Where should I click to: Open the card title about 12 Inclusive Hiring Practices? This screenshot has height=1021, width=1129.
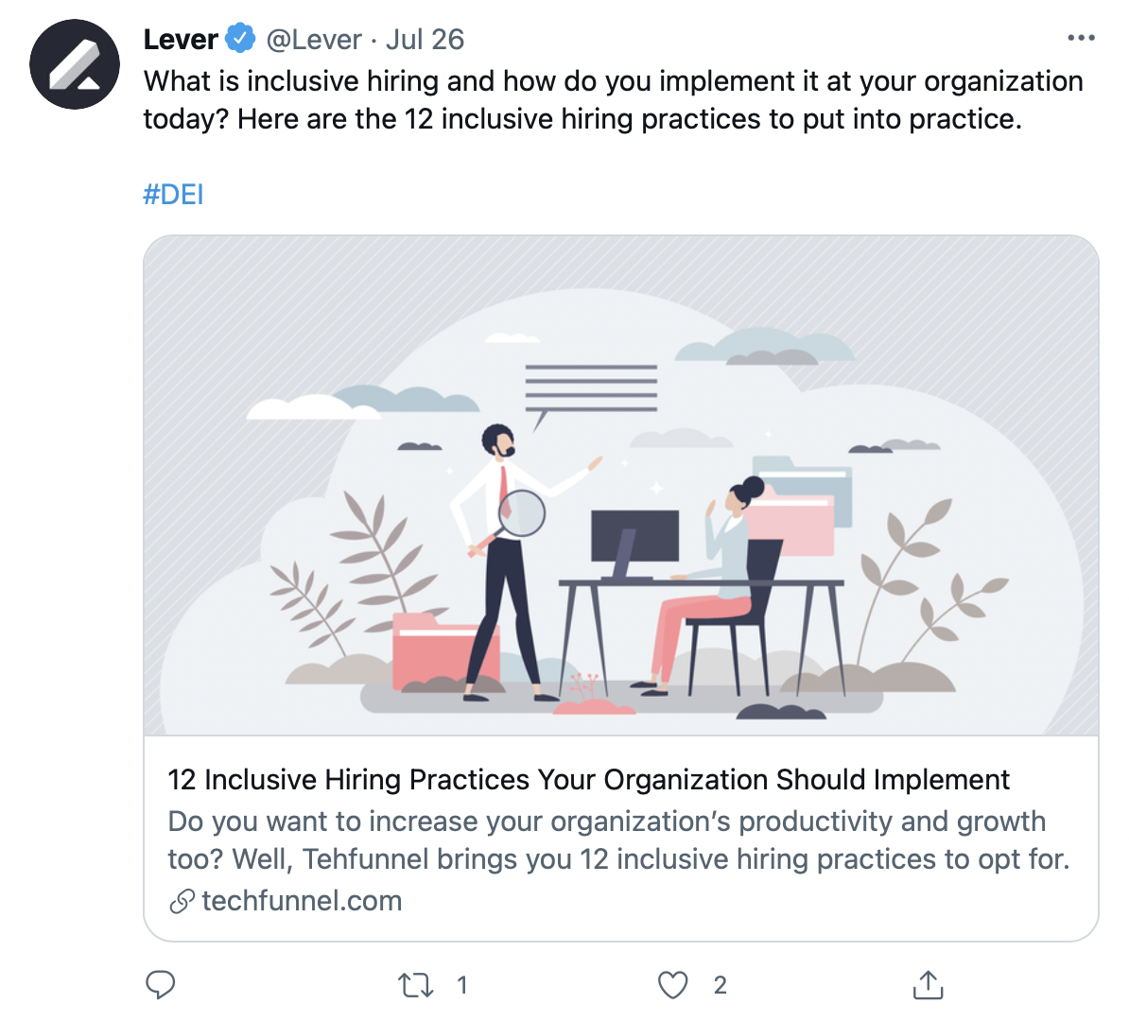point(588,780)
